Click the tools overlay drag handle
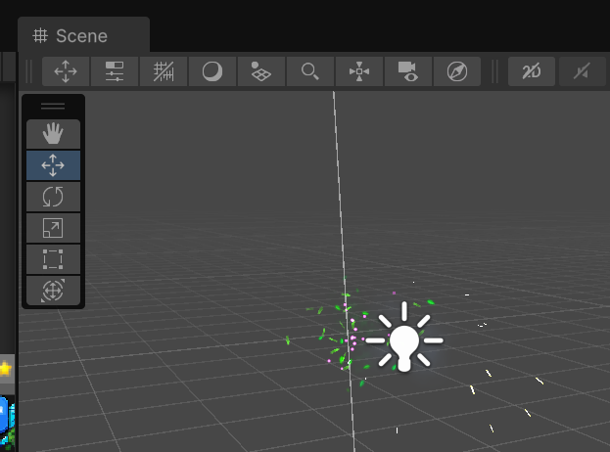Image resolution: width=610 pixels, height=452 pixels. click(x=53, y=106)
